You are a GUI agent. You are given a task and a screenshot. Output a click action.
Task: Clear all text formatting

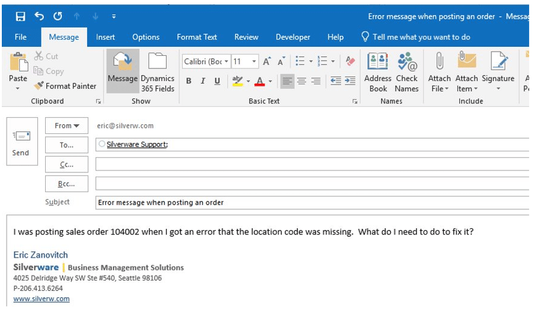350,61
